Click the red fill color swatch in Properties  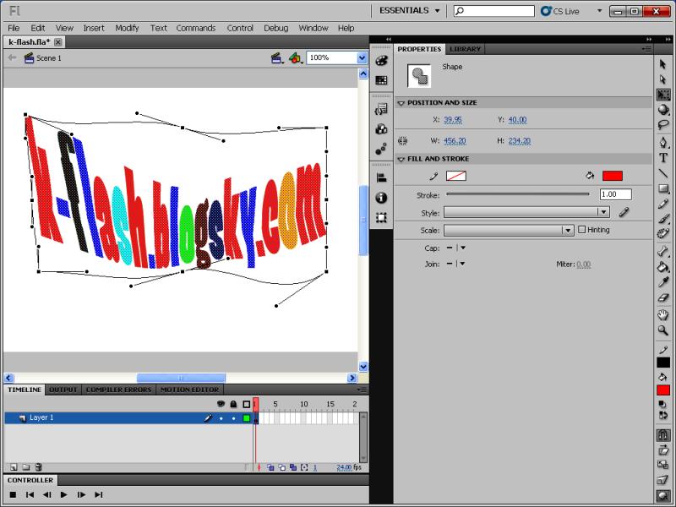click(612, 176)
